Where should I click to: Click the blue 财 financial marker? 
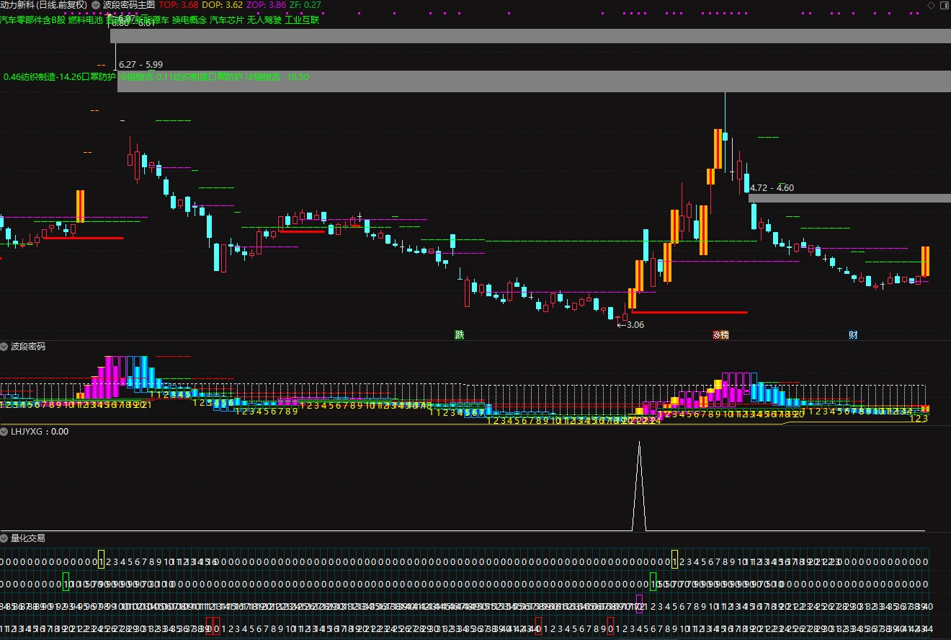point(853,335)
